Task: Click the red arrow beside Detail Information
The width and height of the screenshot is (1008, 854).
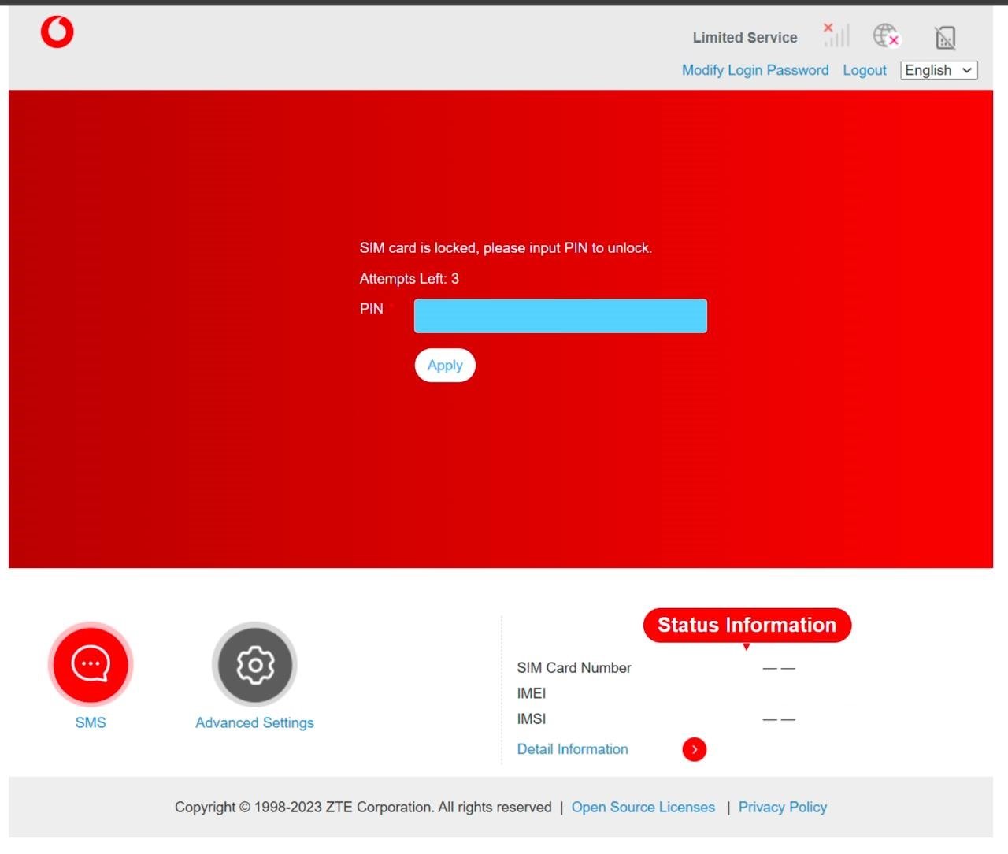Action: click(x=694, y=749)
